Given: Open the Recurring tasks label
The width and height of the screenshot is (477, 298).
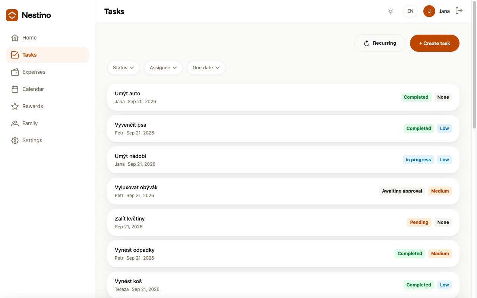Looking at the screenshot, I should click(384, 43).
